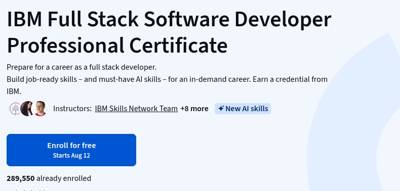Click the male instructor avatar photo
Viewport: 400px width, 191px height.
(40, 109)
